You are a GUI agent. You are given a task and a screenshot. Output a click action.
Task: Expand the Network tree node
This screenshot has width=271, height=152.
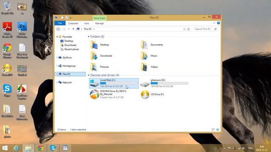57,82
